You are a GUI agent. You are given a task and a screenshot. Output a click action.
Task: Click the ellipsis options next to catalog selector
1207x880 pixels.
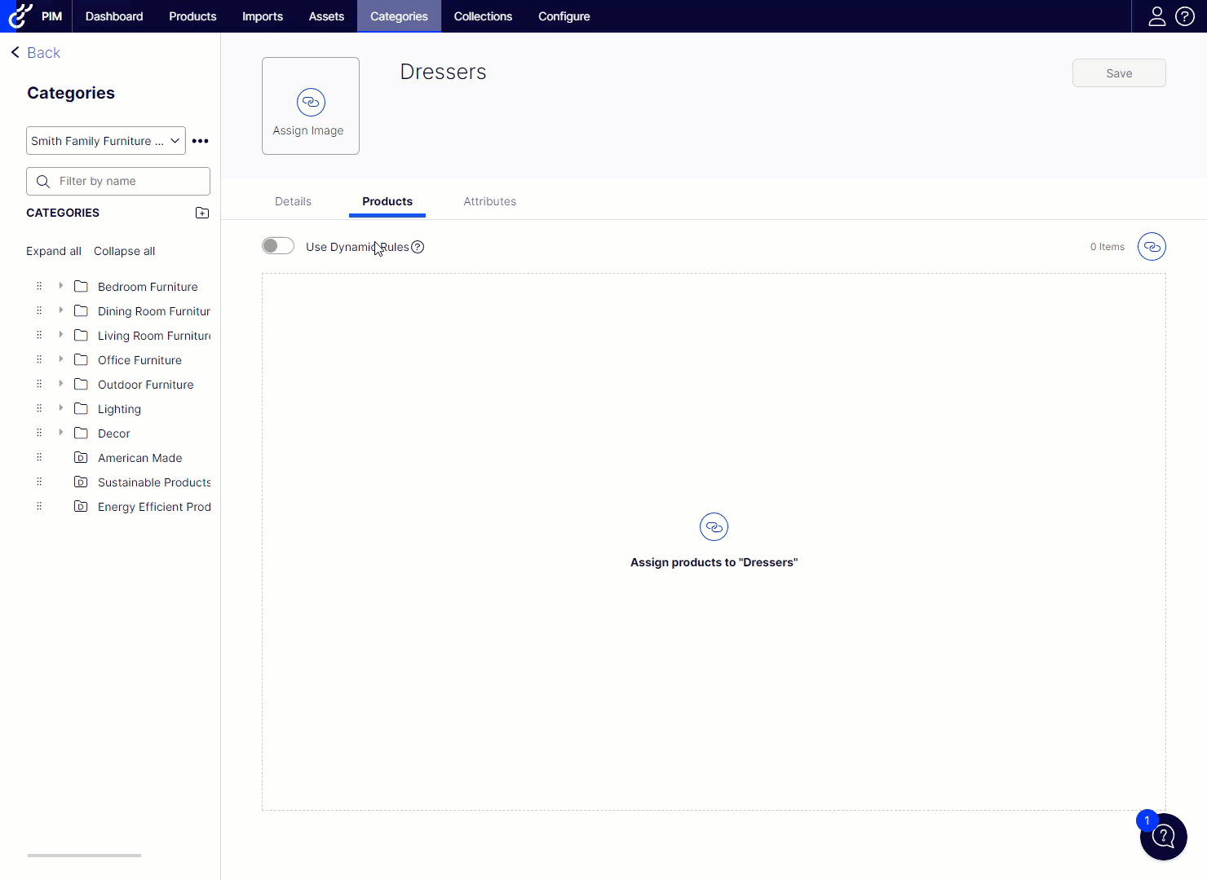pos(200,140)
